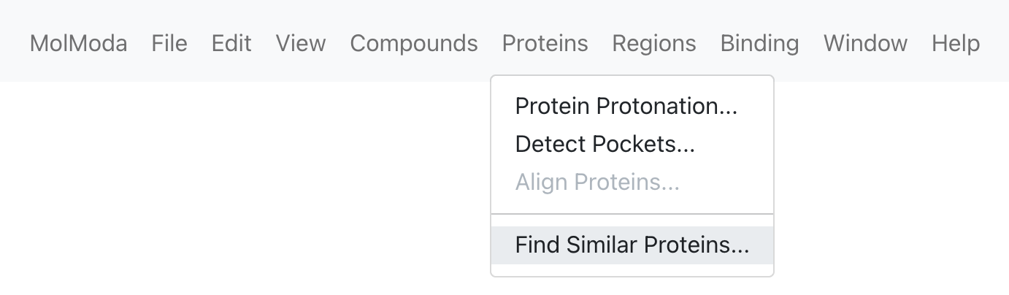This screenshot has width=1009, height=295.
Task: Open the Binding menu
Action: click(759, 43)
